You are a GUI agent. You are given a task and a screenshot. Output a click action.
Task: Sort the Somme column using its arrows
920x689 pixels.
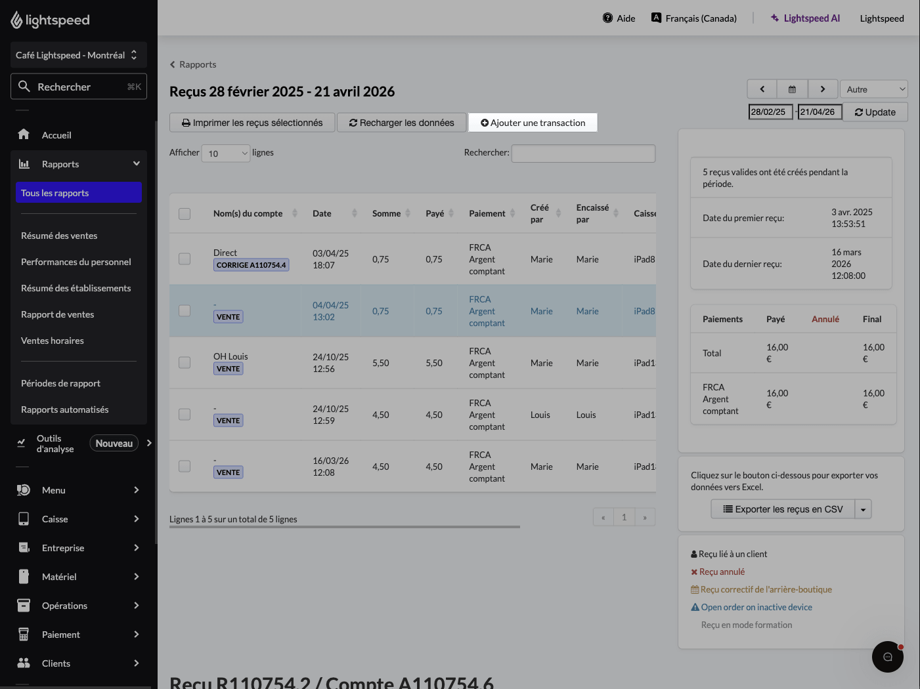coord(408,213)
